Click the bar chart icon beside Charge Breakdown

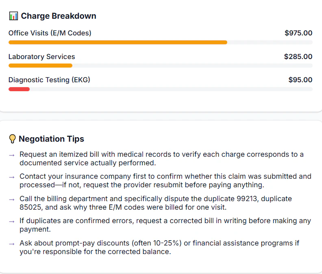(x=13, y=16)
